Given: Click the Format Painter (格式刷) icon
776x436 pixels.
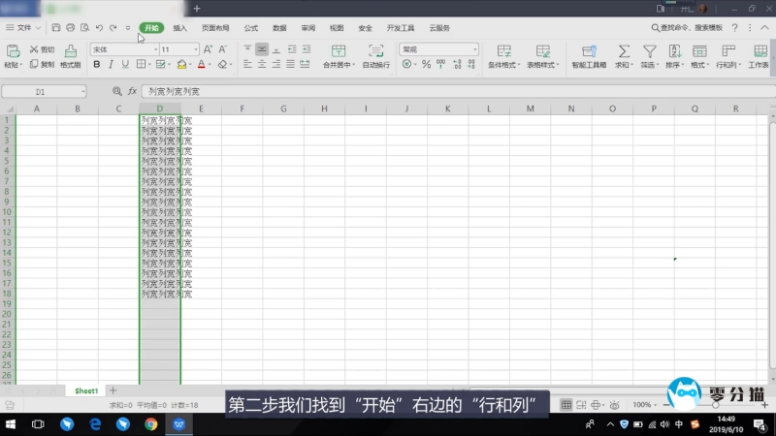Looking at the screenshot, I should [70, 50].
